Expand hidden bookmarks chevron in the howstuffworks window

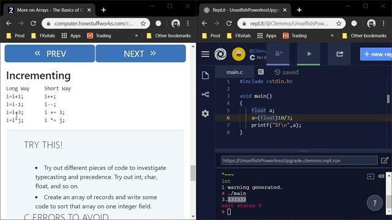[x=136, y=35]
